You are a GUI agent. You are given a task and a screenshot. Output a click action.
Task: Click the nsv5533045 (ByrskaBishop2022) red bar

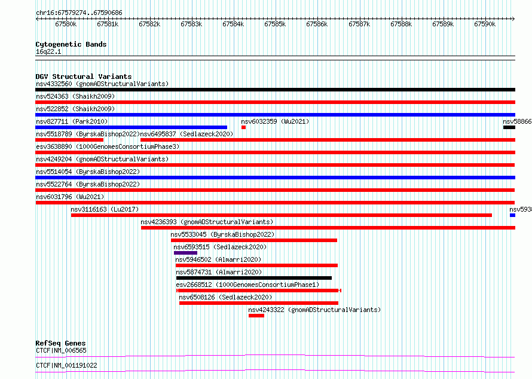(x=254, y=240)
